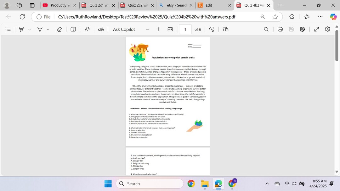
Task: Open the Settings and more menu
Action: 320,17
